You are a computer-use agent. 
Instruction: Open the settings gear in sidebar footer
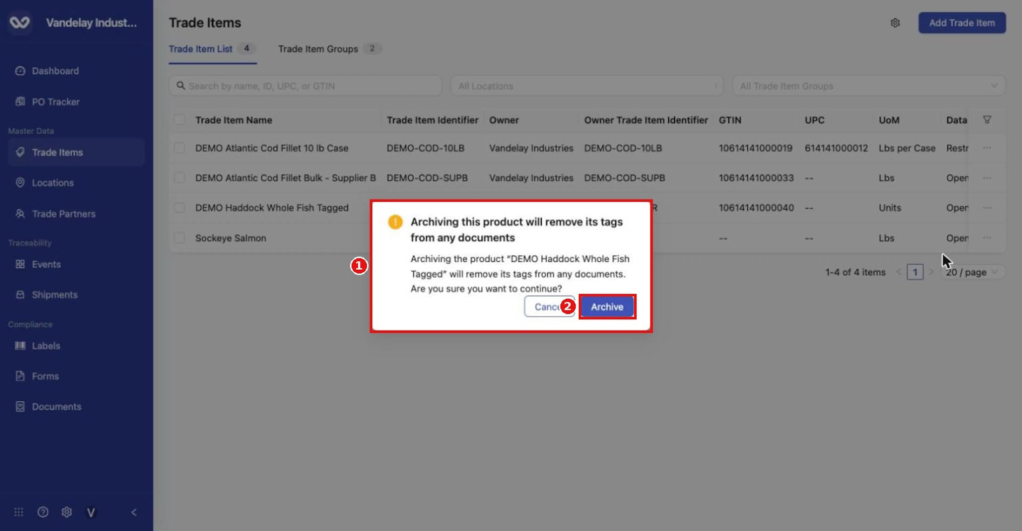click(67, 512)
